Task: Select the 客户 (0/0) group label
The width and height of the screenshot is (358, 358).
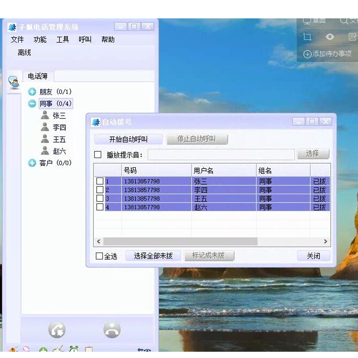Action: [x=55, y=163]
